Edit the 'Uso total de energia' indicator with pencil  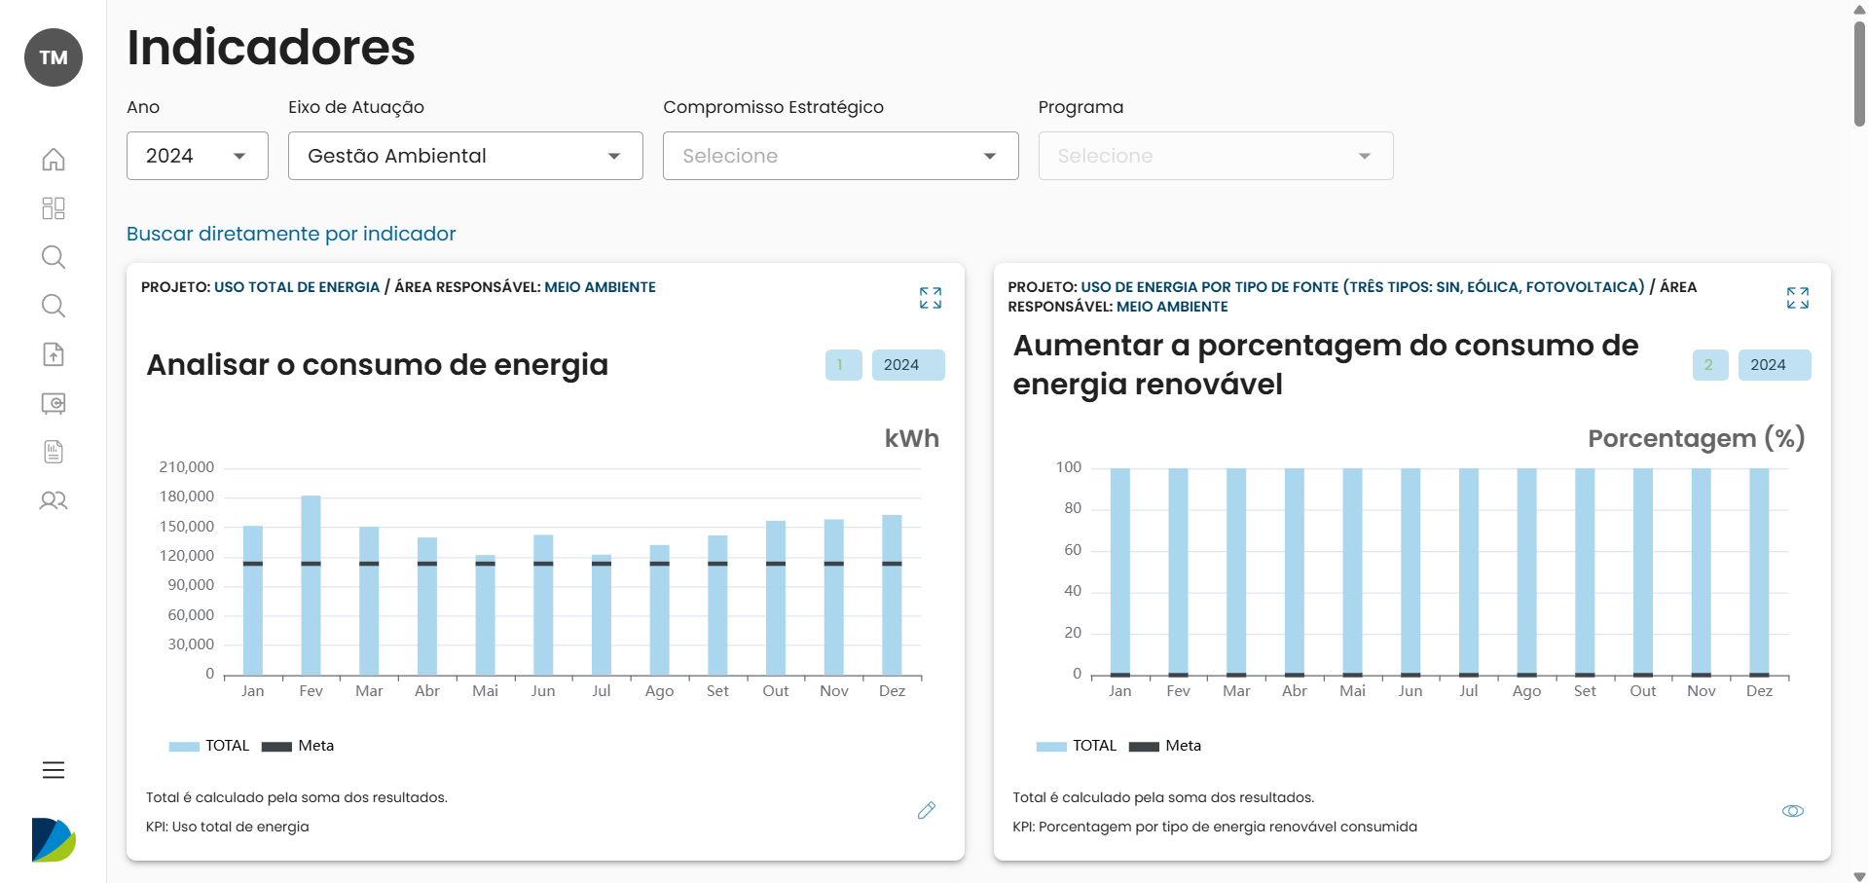pyautogui.click(x=927, y=810)
